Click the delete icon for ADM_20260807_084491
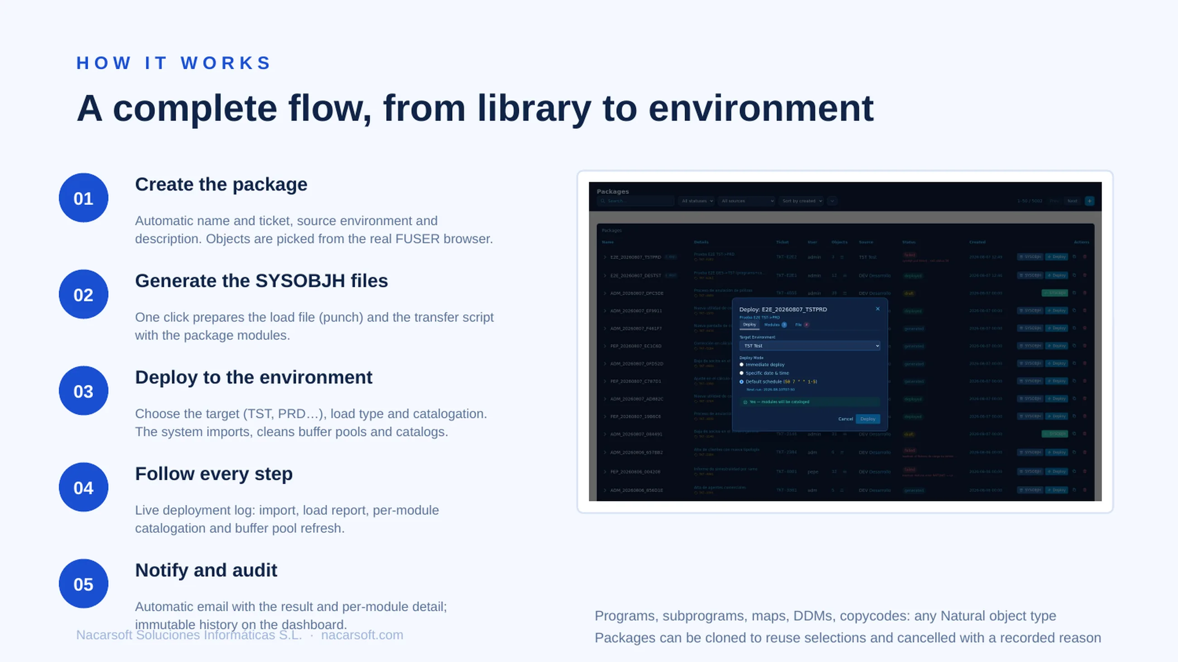Image resolution: width=1178 pixels, height=662 pixels. point(1085,434)
